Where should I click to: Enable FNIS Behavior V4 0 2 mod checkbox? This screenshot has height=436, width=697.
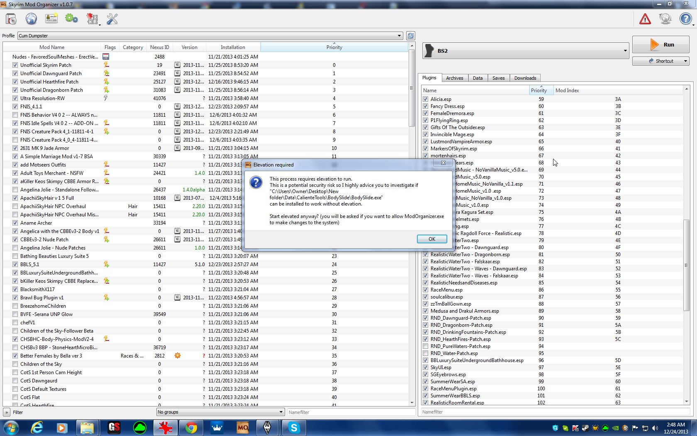click(x=15, y=115)
